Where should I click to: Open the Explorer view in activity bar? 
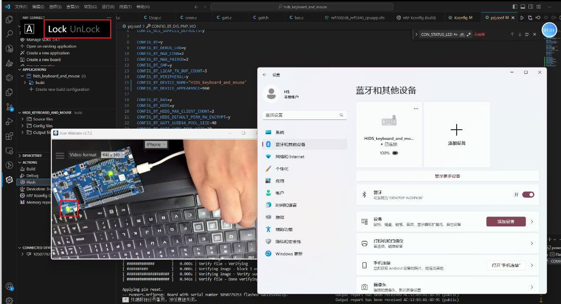coord(9,20)
